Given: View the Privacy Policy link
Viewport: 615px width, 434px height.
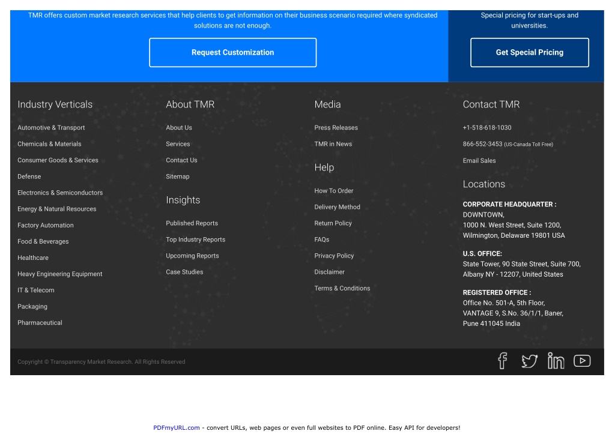Looking at the screenshot, I should click(334, 256).
